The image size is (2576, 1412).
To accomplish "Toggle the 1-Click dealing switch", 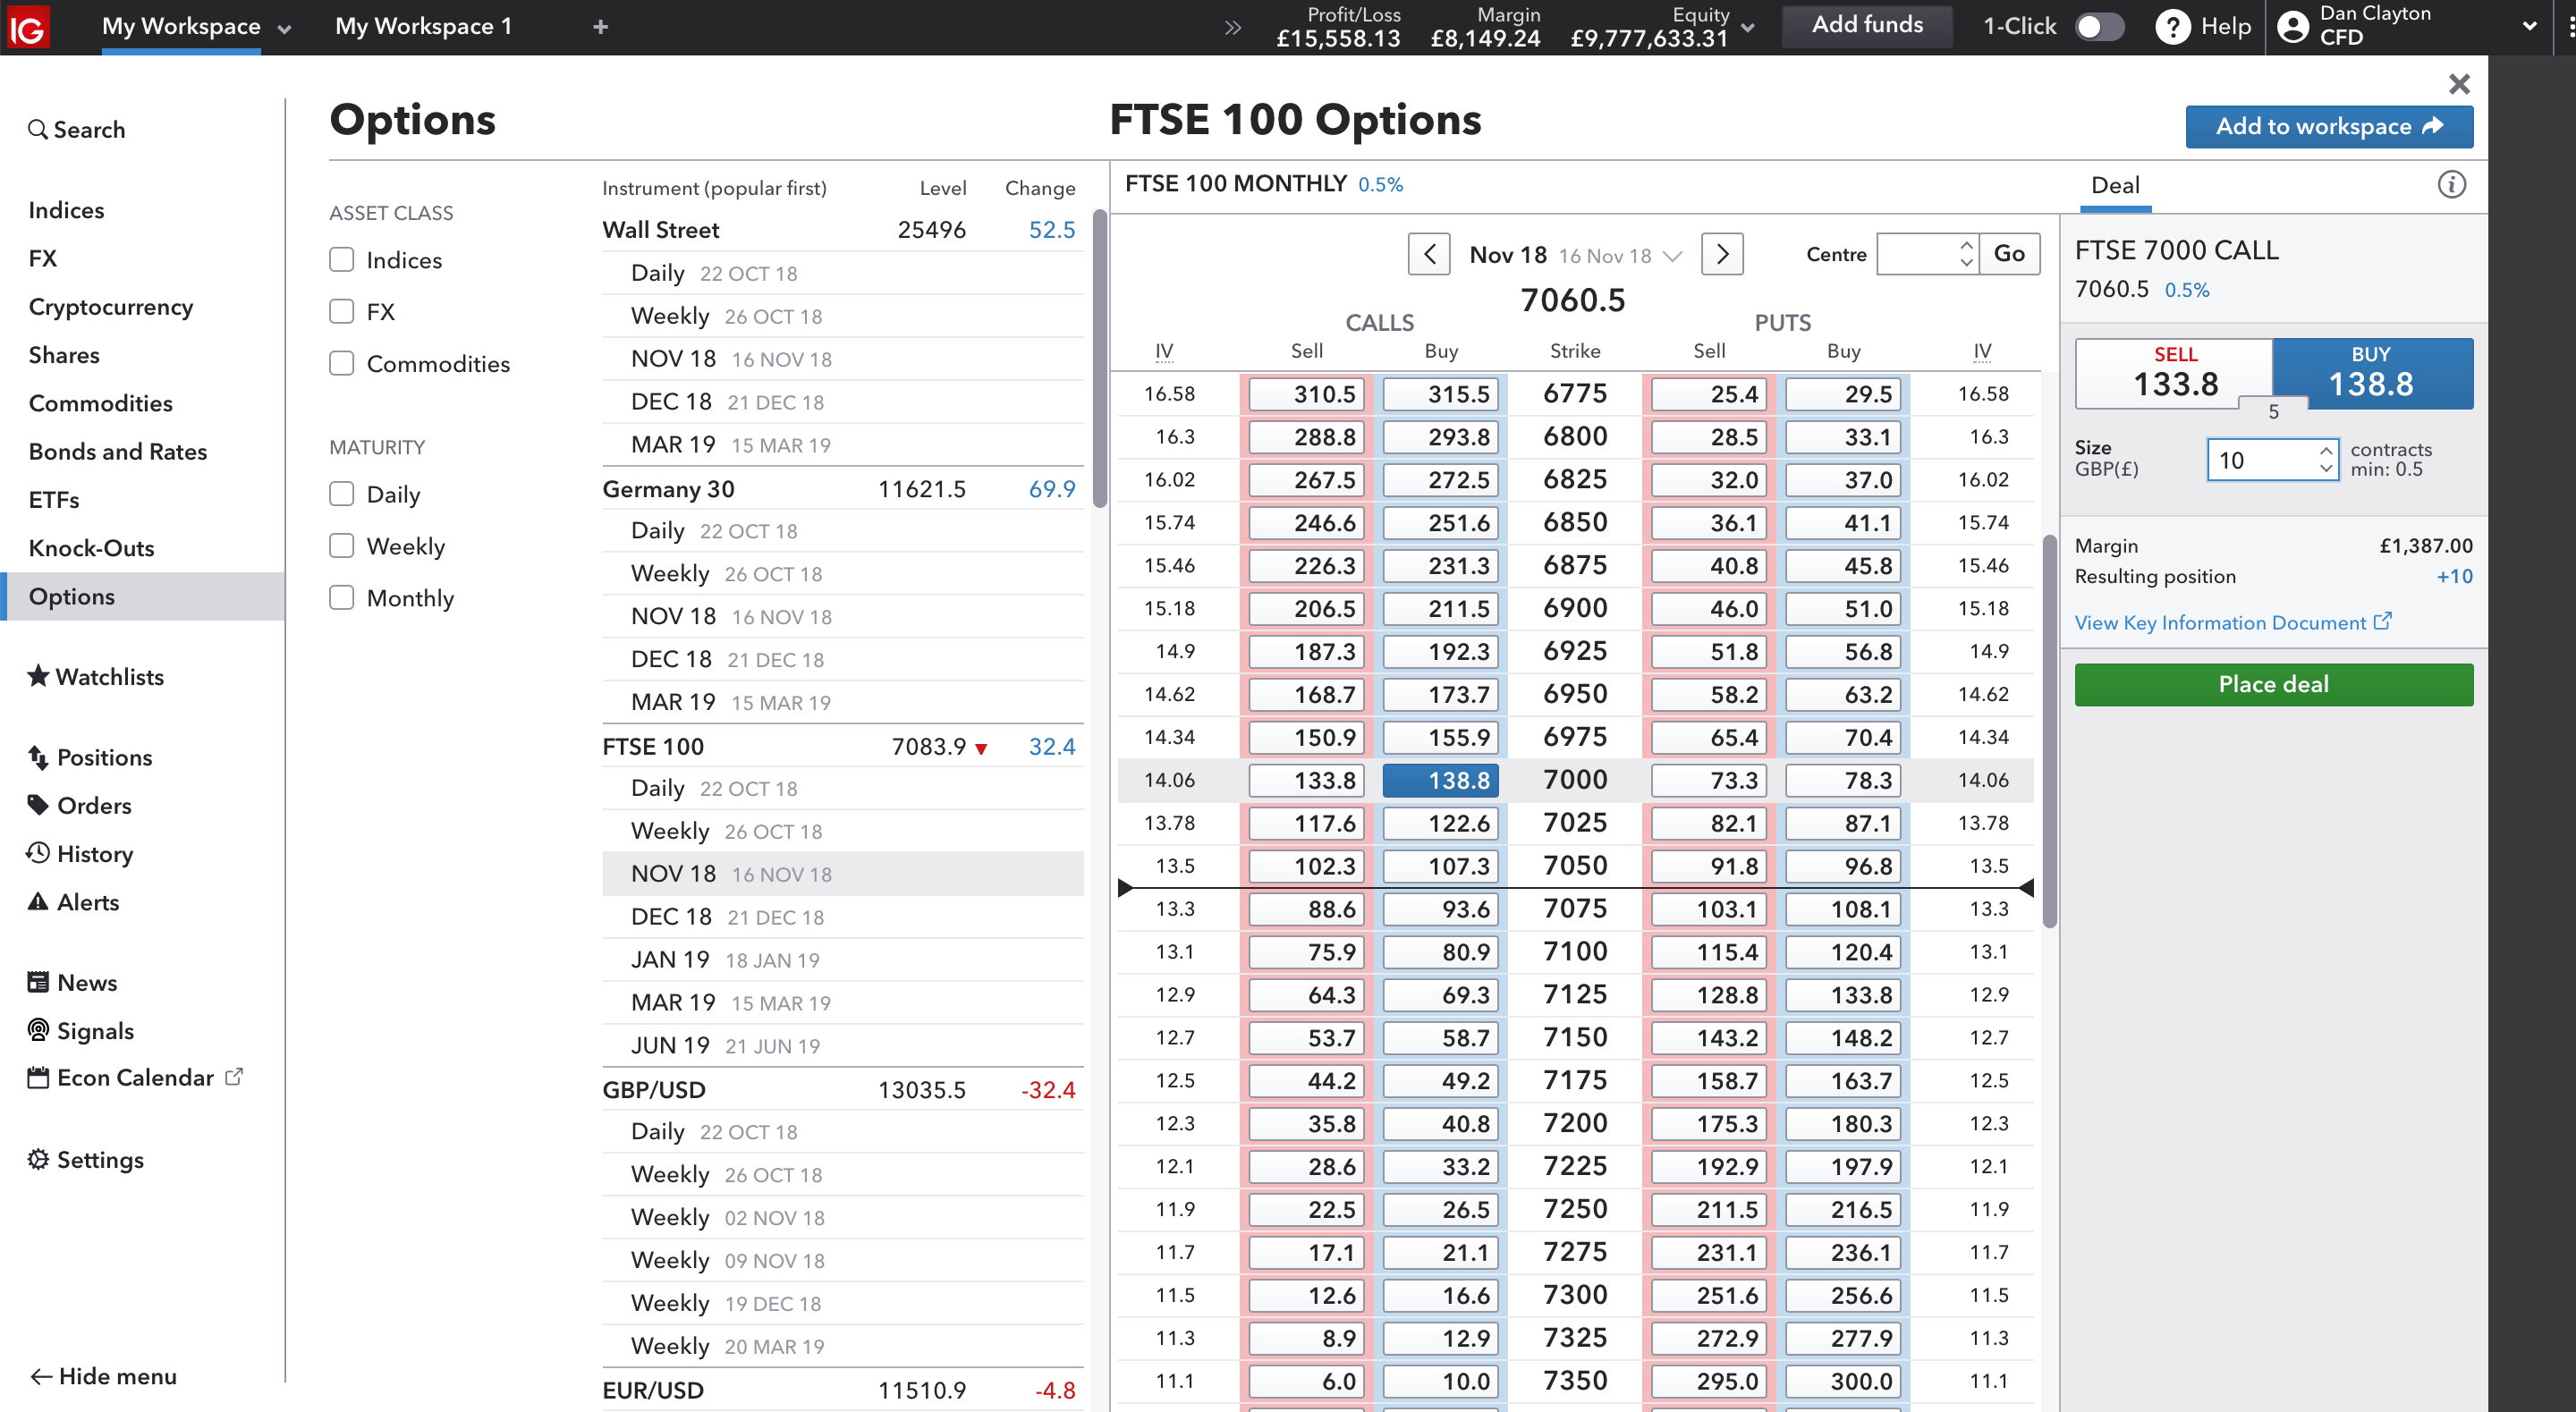I will [x=2099, y=27].
